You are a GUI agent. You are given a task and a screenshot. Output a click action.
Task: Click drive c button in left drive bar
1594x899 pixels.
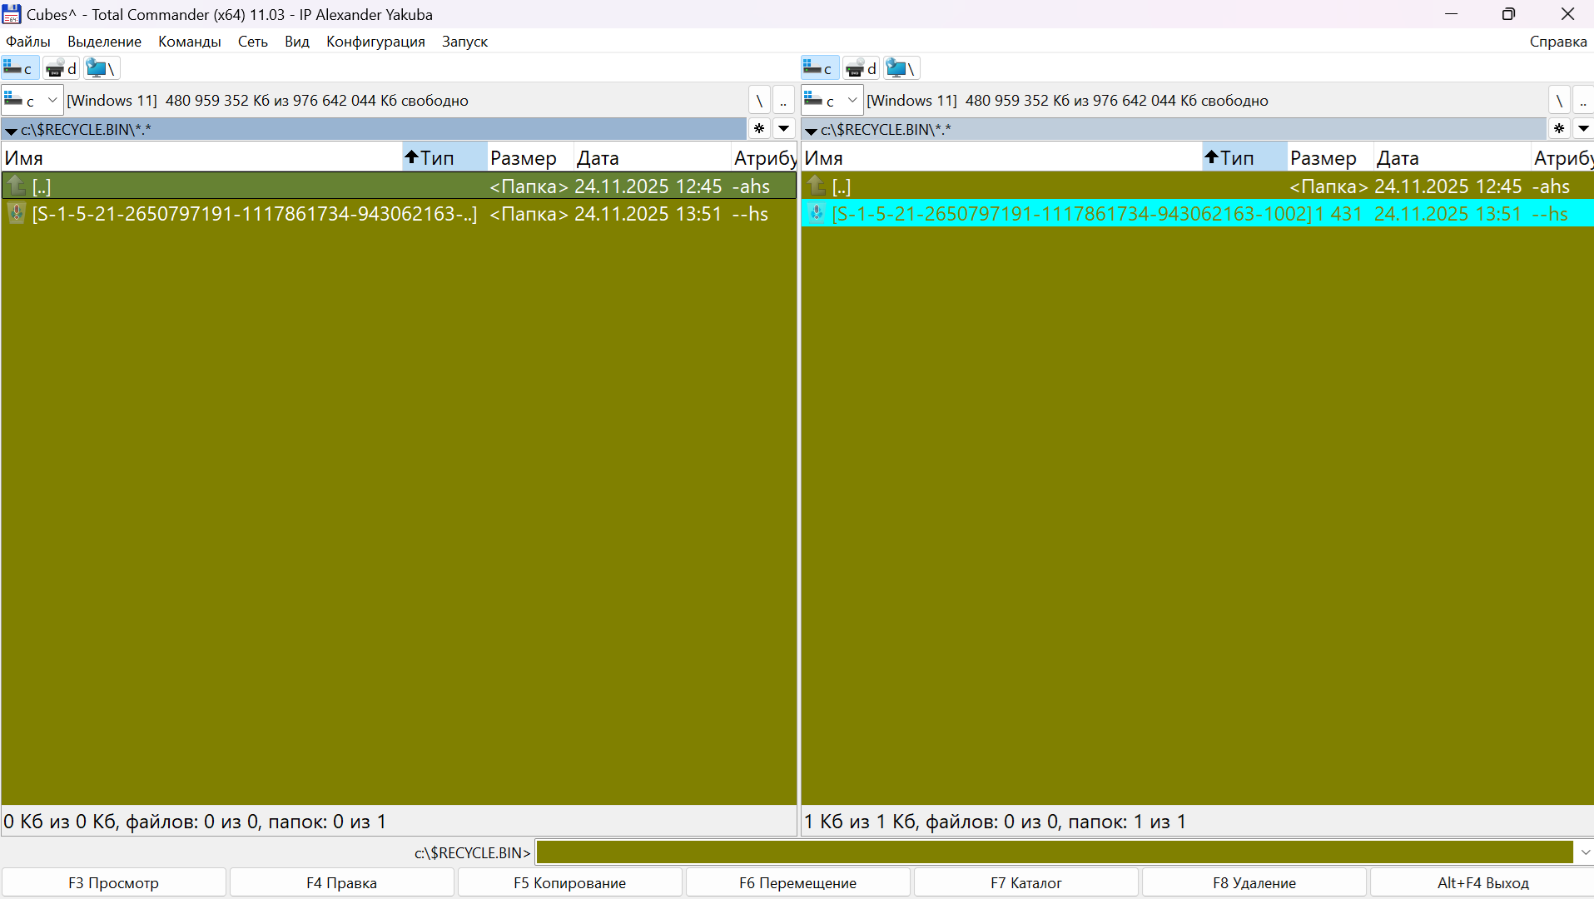click(20, 68)
